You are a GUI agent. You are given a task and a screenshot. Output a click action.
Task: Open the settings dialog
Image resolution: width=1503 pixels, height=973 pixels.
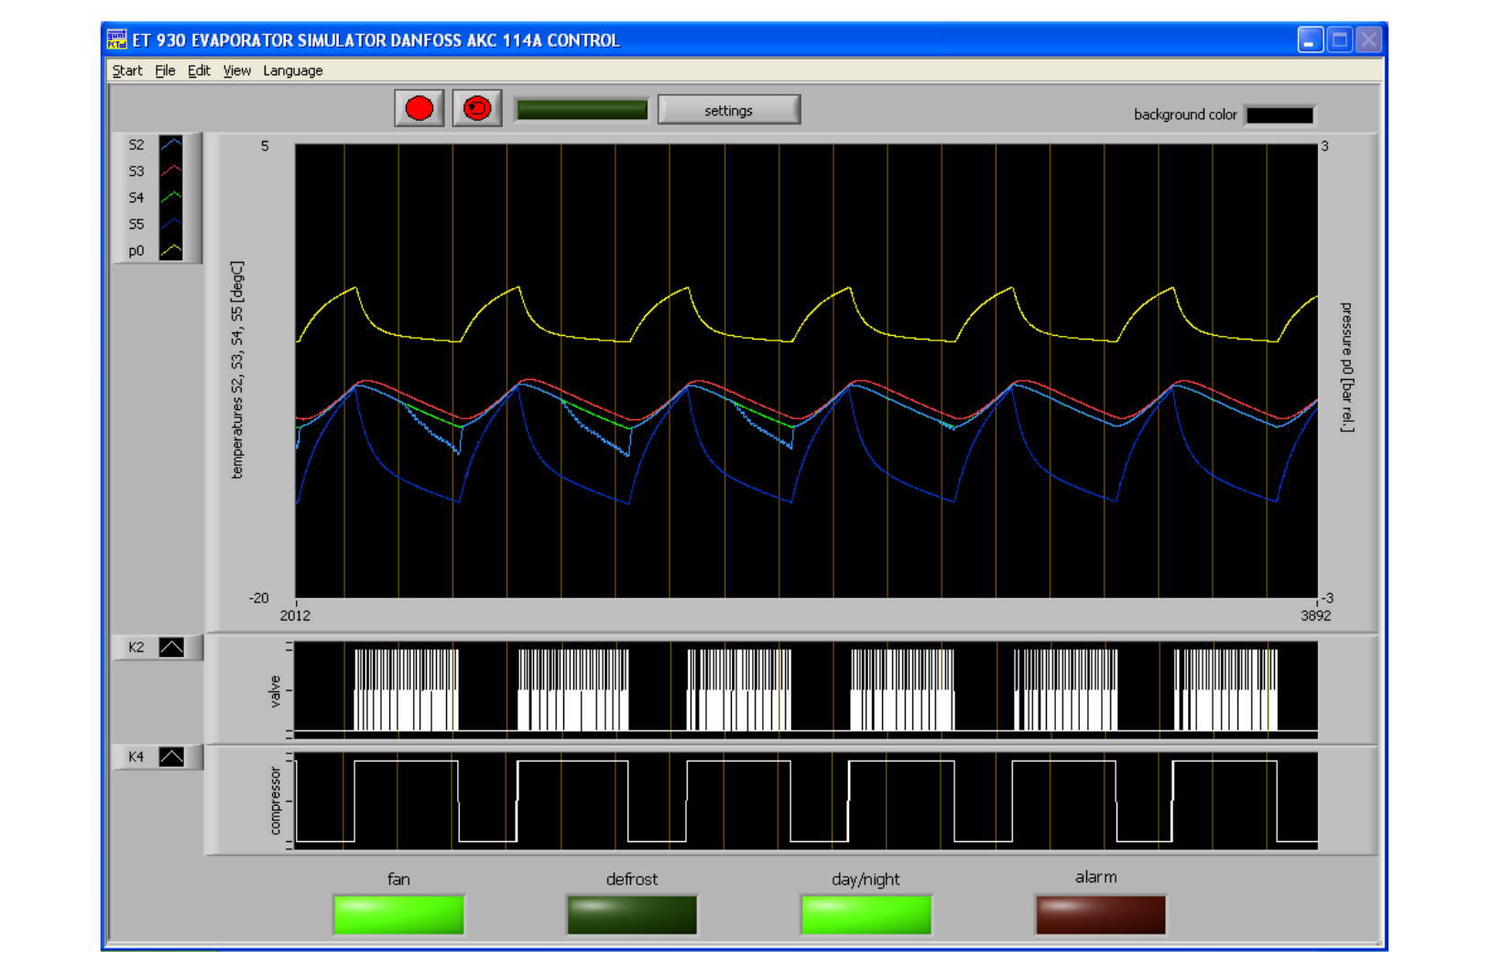729,110
